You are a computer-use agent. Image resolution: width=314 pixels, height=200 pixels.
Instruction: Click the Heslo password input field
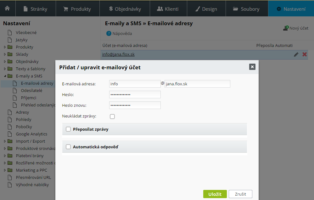coord(135,94)
